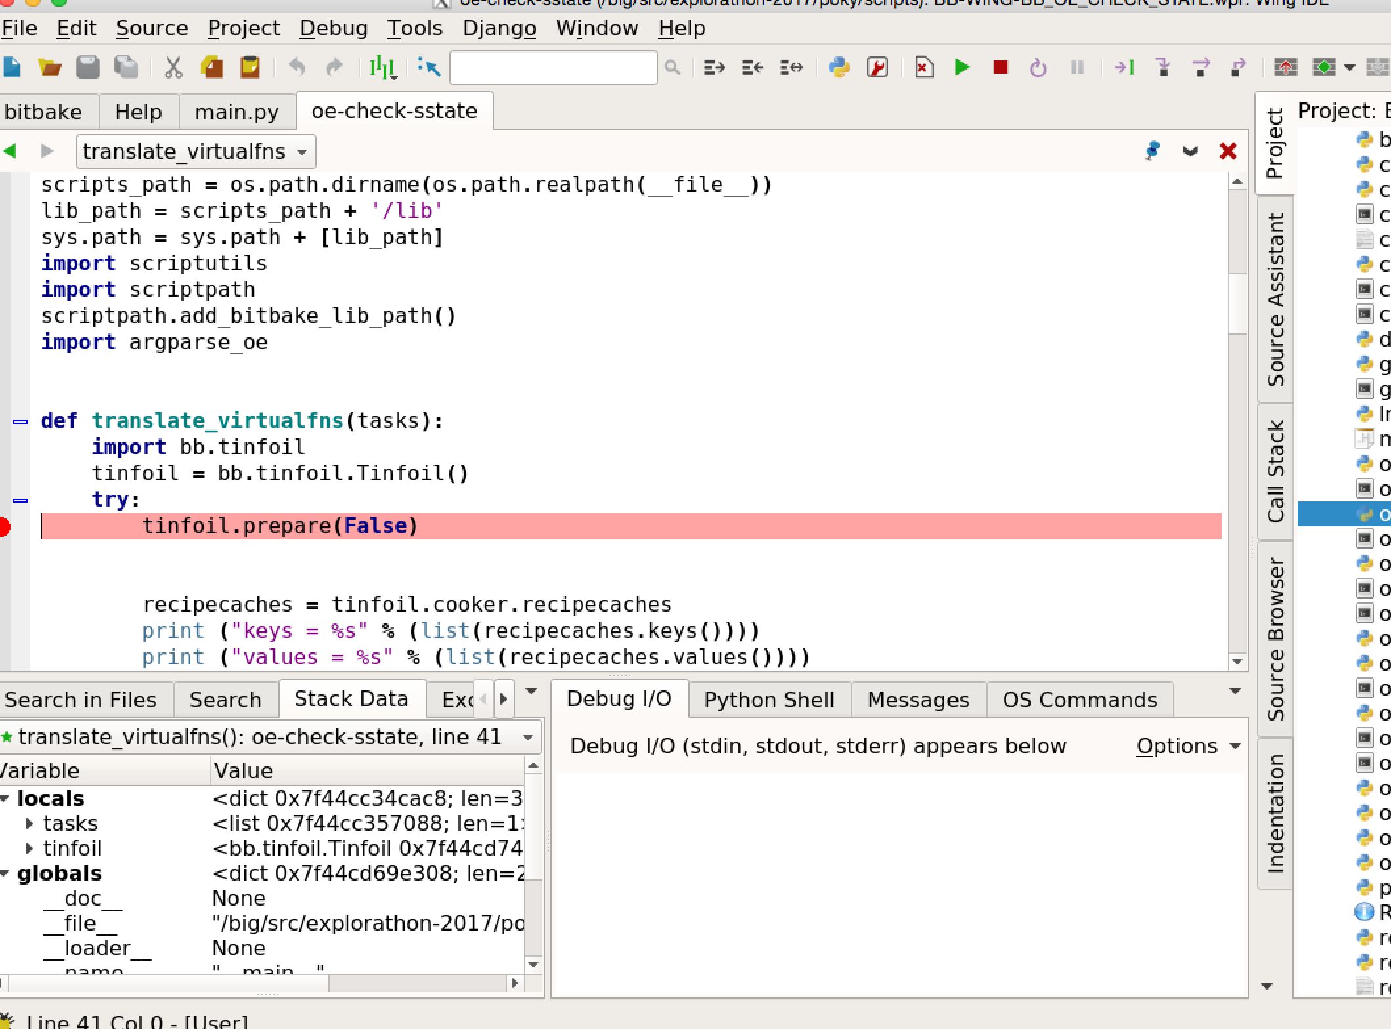Click the Restart debugging icon

(1038, 68)
